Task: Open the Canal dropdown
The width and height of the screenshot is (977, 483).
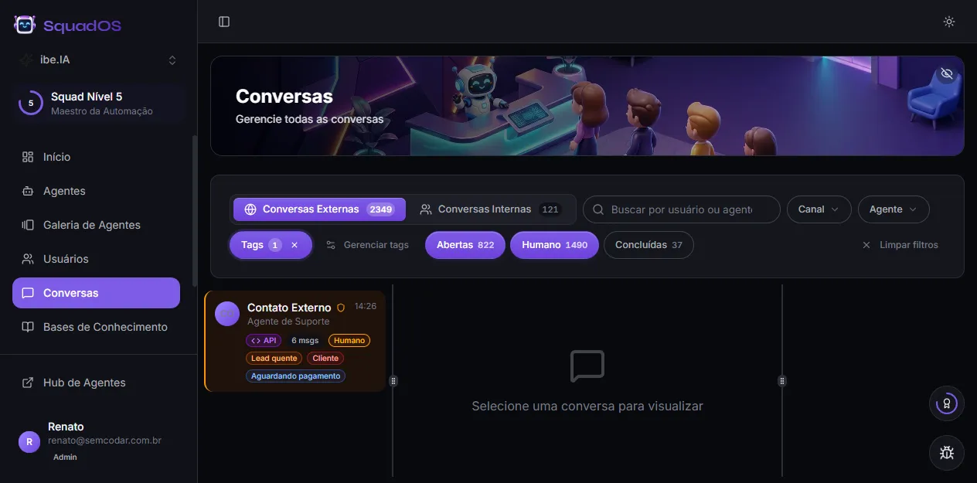Action: click(x=819, y=209)
